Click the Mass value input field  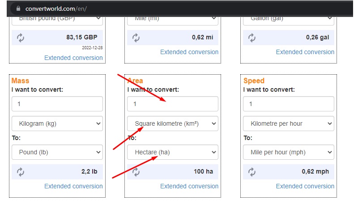click(57, 104)
